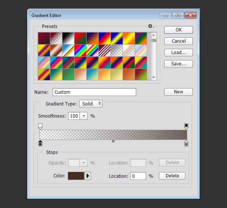227x208 pixels.
Task: Open the presets gear menu
Action: pos(151,26)
